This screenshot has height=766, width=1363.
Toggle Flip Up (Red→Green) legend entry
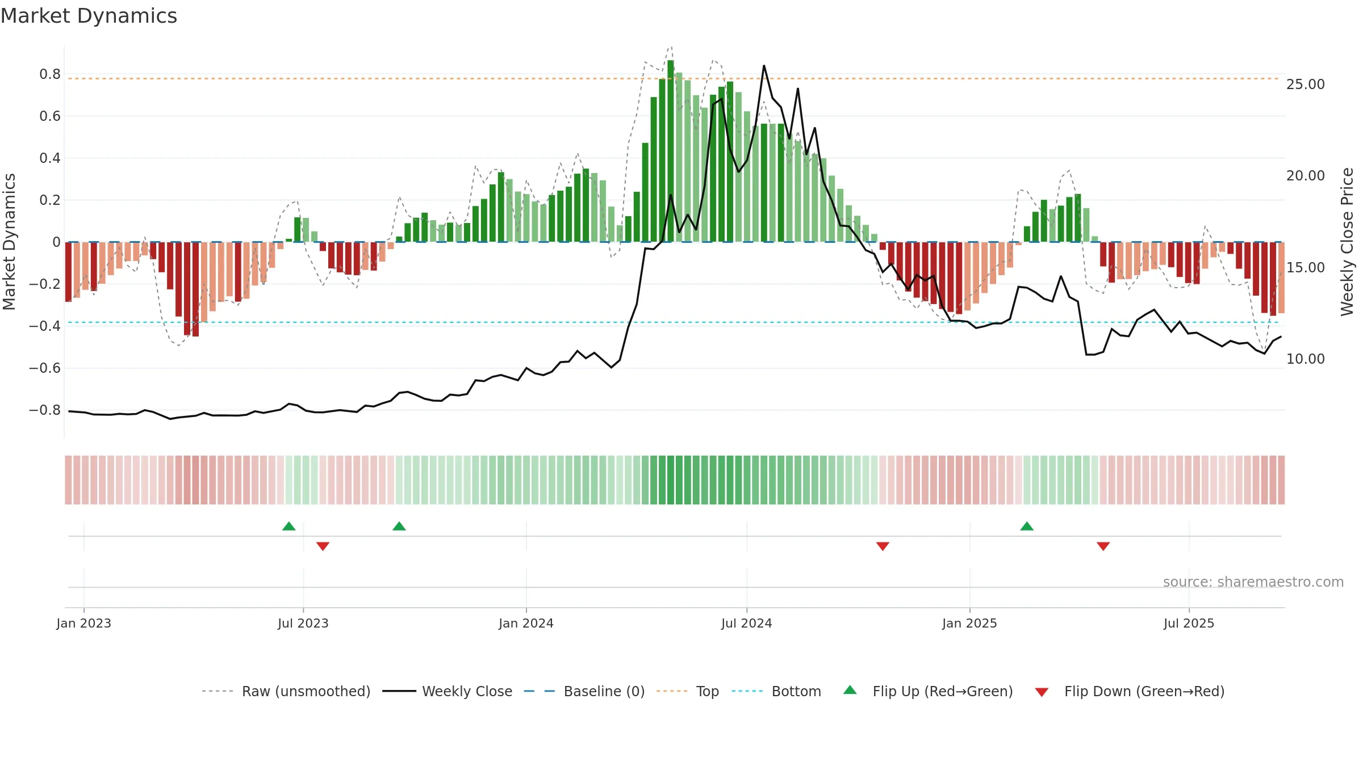tap(929, 691)
